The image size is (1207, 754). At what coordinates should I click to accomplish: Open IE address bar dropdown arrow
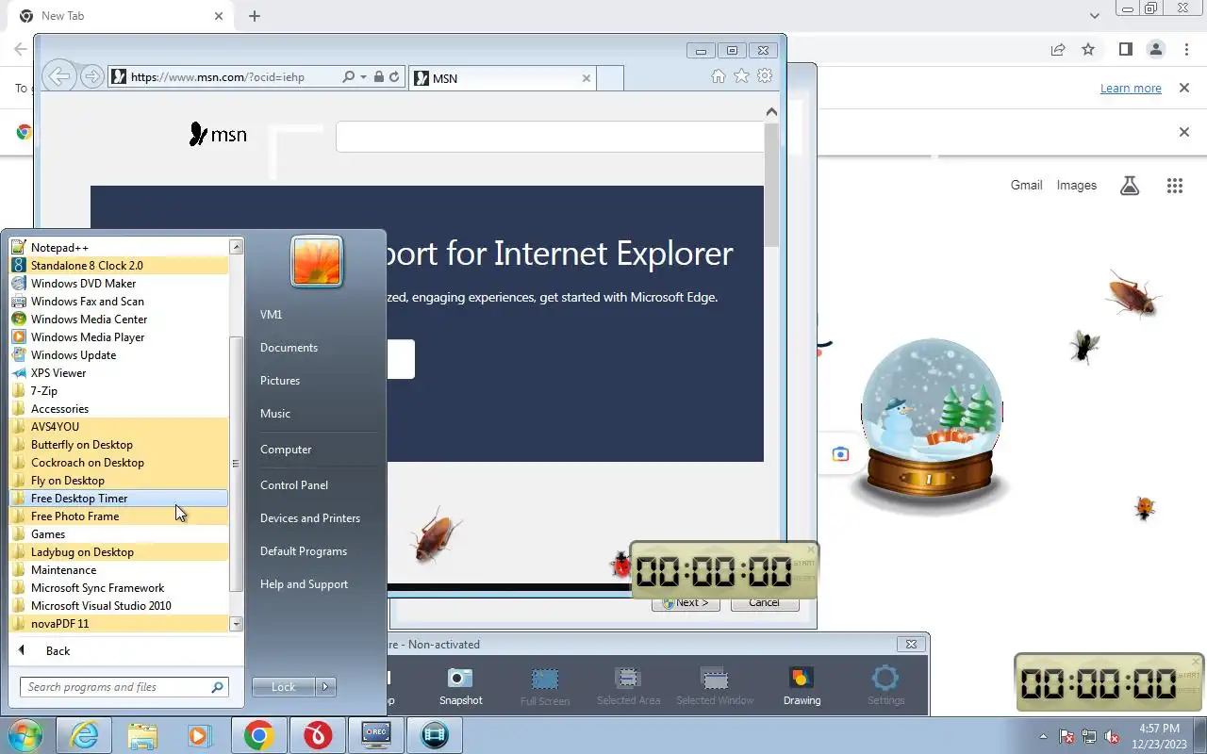(363, 77)
